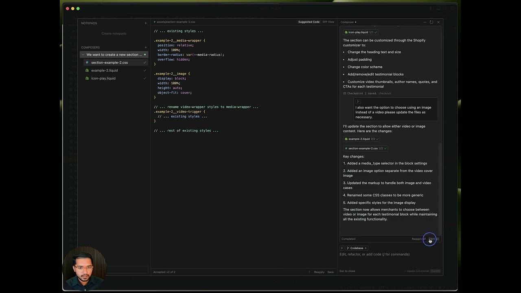Collapse the 'We want to create a new section' composer

(x=83, y=55)
